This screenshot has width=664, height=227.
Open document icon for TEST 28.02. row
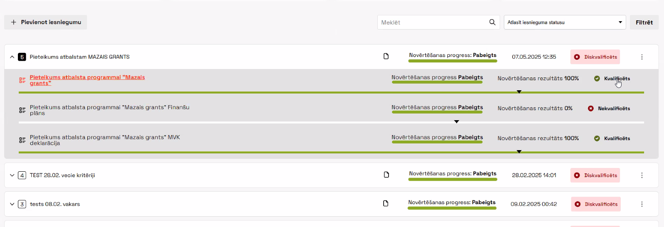point(387,175)
